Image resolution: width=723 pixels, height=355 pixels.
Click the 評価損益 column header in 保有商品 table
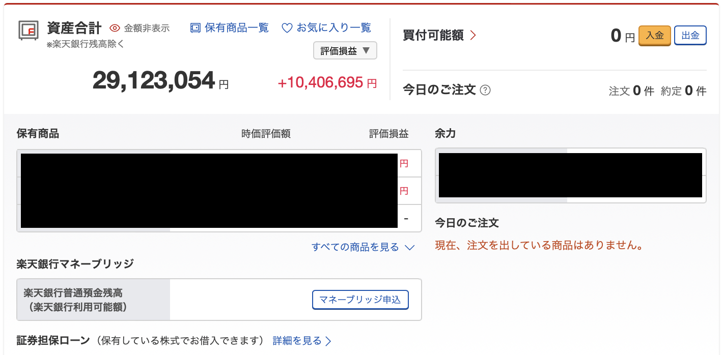[x=388, y=134]
